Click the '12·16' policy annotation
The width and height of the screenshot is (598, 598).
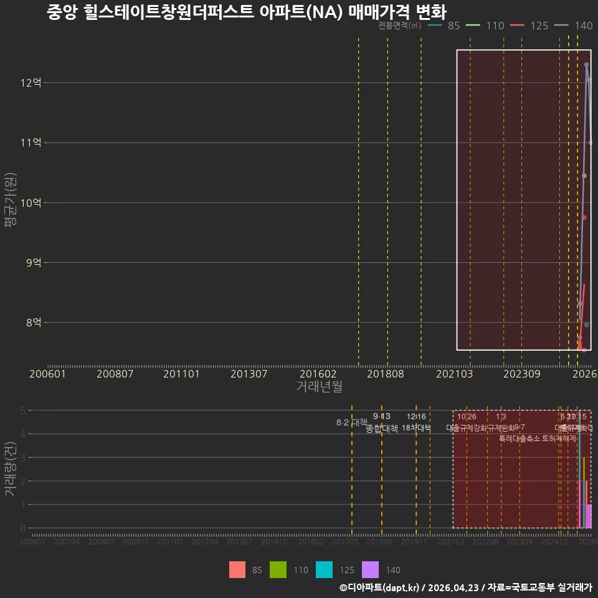(x=416, y=417)
